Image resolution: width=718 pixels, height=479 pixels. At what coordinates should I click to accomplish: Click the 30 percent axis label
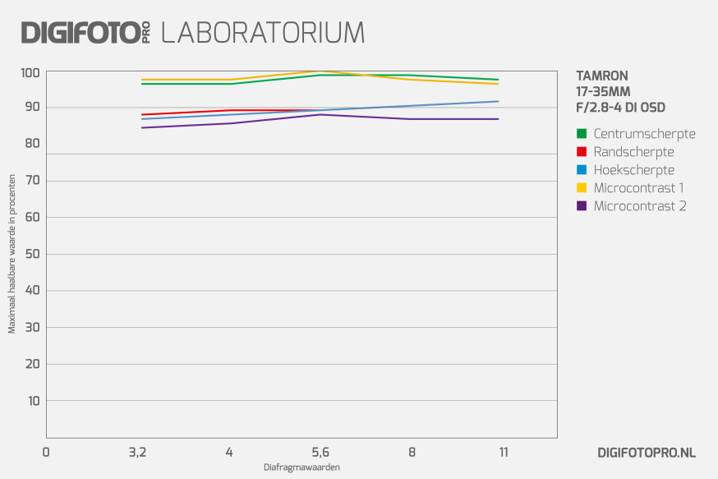click(x=32, y=328)
